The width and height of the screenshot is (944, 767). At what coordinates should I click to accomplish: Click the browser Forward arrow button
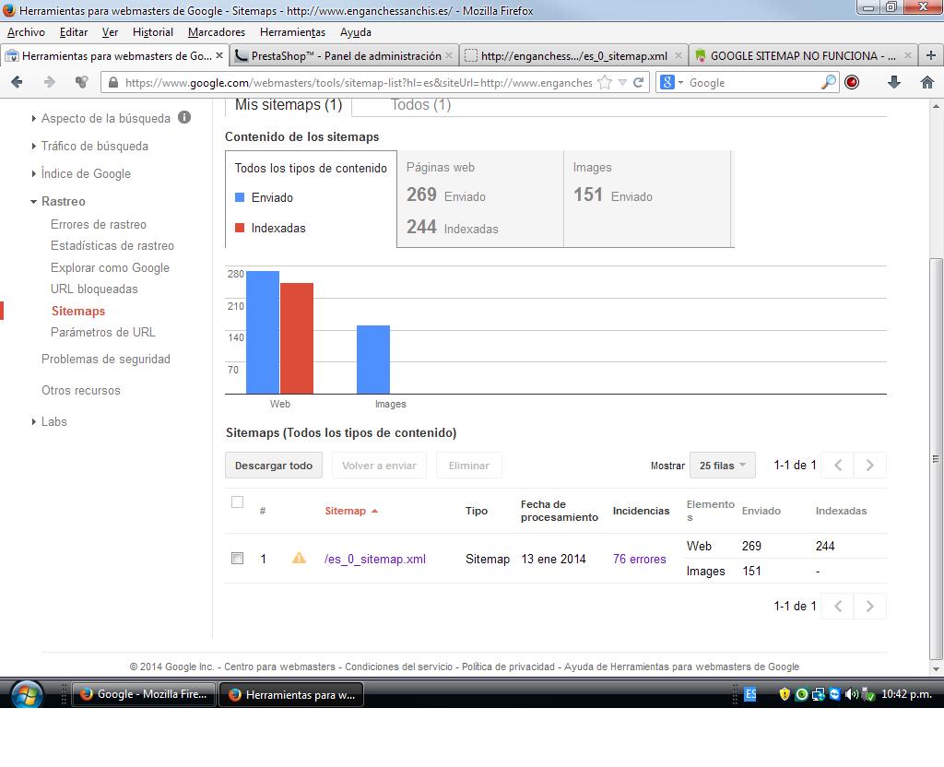tap(50, 82)
